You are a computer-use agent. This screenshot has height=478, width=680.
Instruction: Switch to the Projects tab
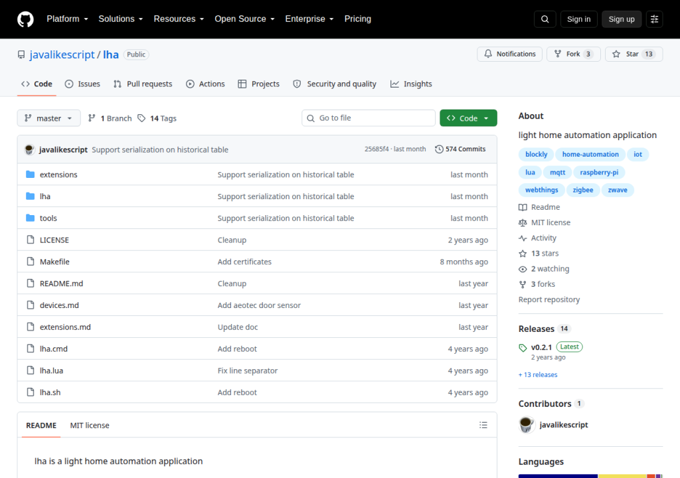259,84
